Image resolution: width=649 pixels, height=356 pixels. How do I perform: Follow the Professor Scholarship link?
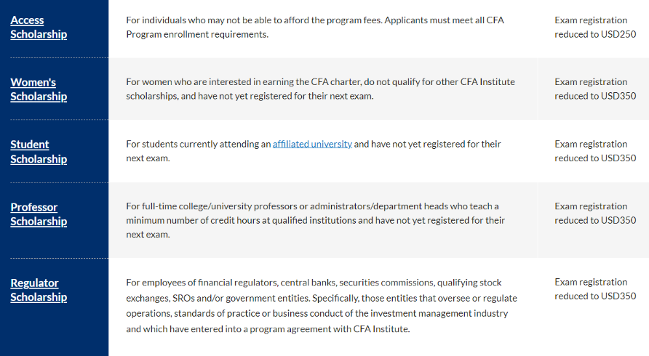pyautogui.click(x=39, y=214)
